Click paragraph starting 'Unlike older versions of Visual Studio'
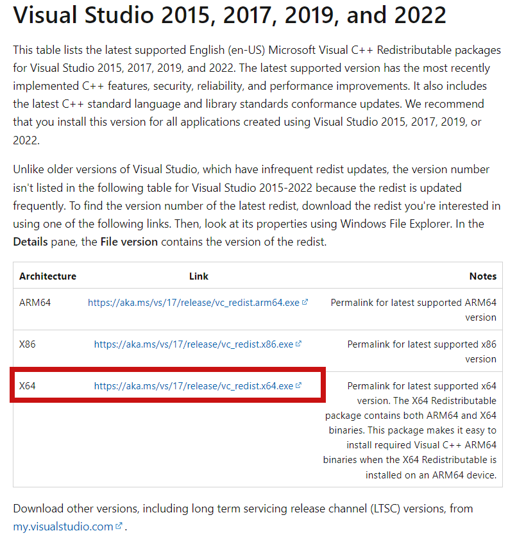Image resolution: width=517 pixels, height=540 pixels. click(x=257, y=206)
